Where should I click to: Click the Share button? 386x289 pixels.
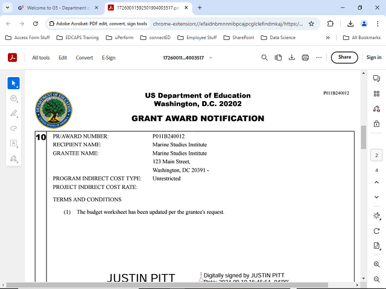[x=344, y=57]
